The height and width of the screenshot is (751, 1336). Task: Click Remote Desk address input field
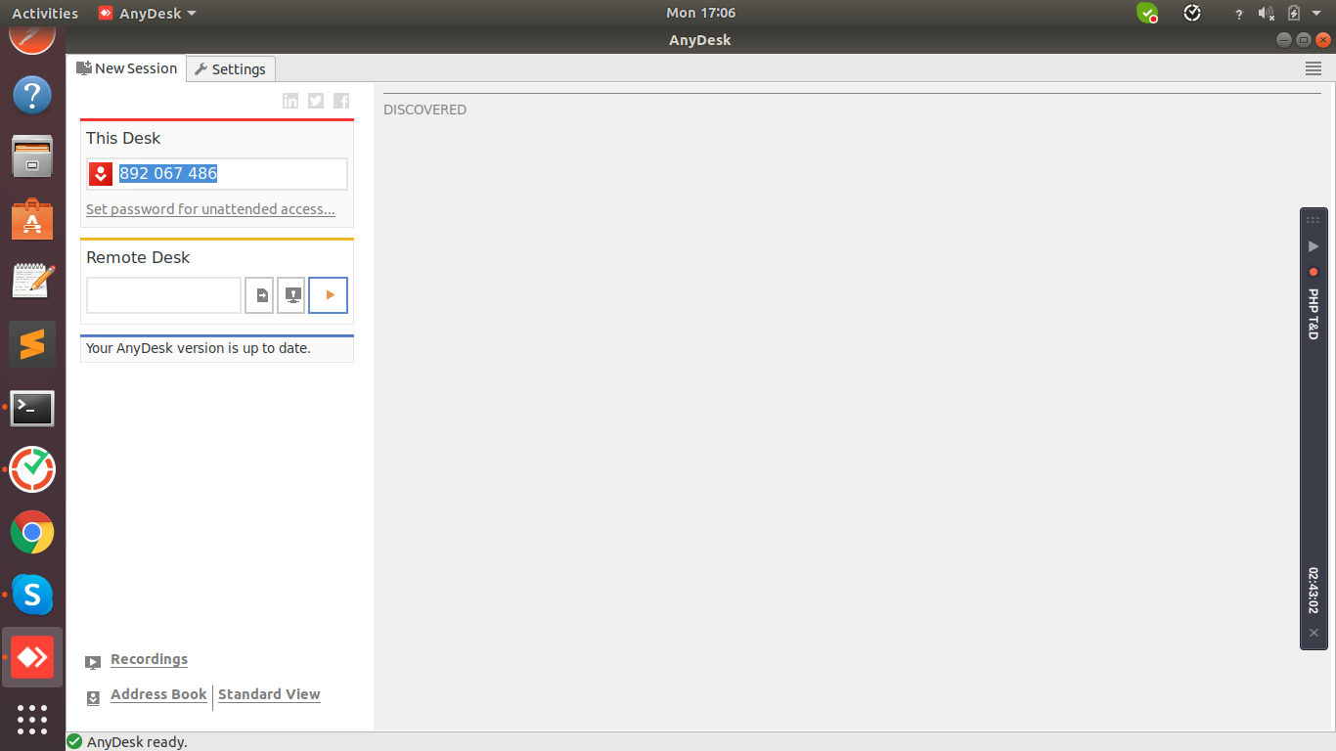click(163, 295)
